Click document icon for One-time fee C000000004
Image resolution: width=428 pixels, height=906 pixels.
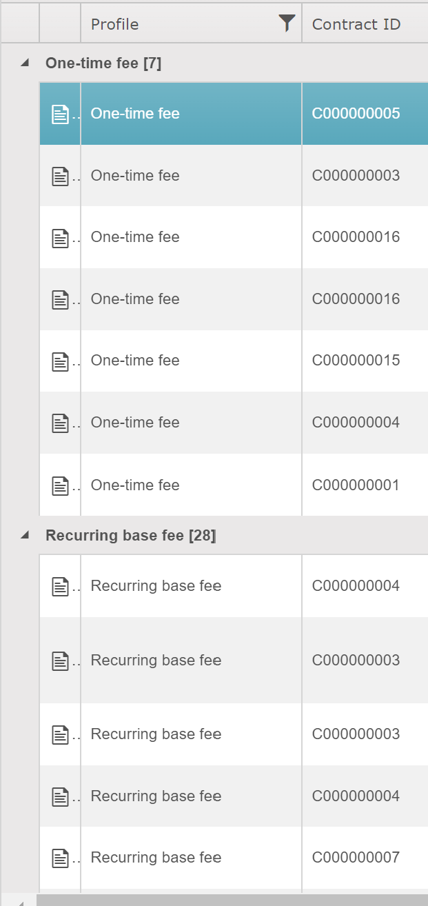click(61, 423)
